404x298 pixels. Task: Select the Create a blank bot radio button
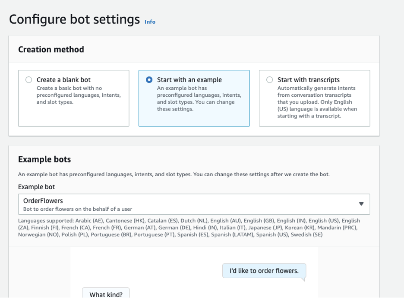(29, 80)
